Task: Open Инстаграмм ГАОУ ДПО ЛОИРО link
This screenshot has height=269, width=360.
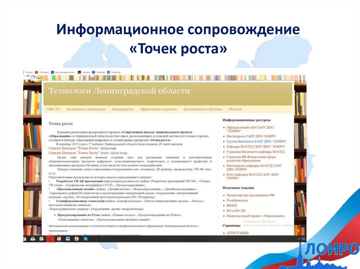Action: tap(251, 136)
